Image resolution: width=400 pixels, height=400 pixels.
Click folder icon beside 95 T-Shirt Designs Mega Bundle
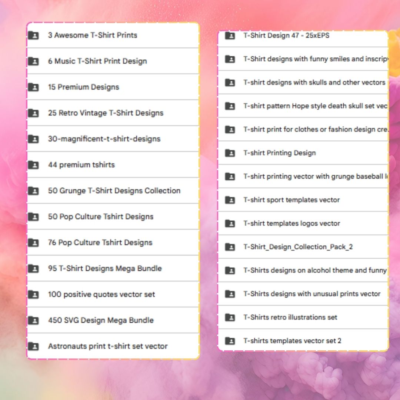pos(33,269)
